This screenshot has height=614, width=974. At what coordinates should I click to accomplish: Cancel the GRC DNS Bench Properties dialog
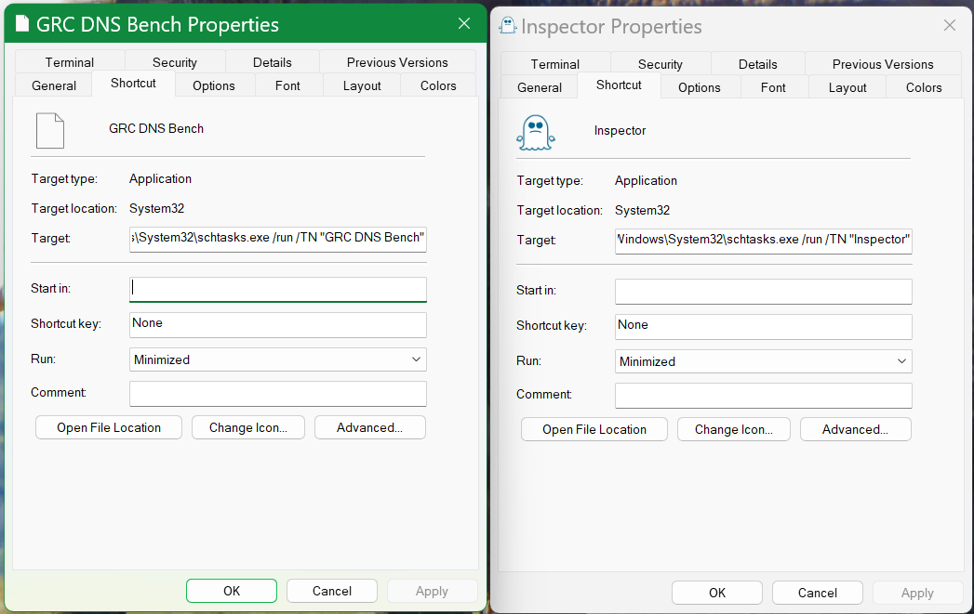331,591
